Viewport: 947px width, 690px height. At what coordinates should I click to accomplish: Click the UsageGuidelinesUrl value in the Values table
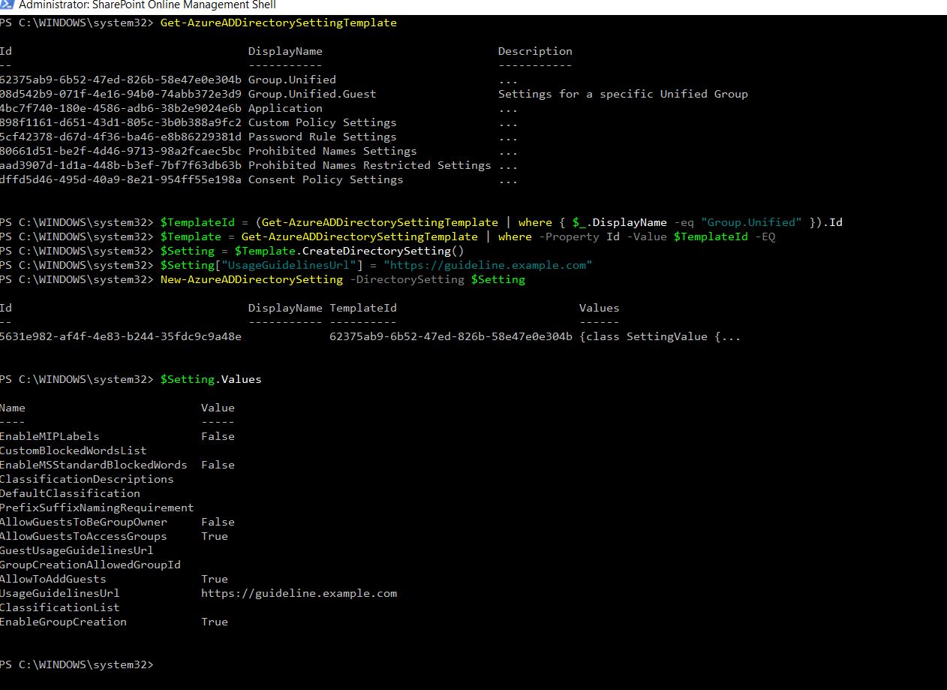coord(299,593)
